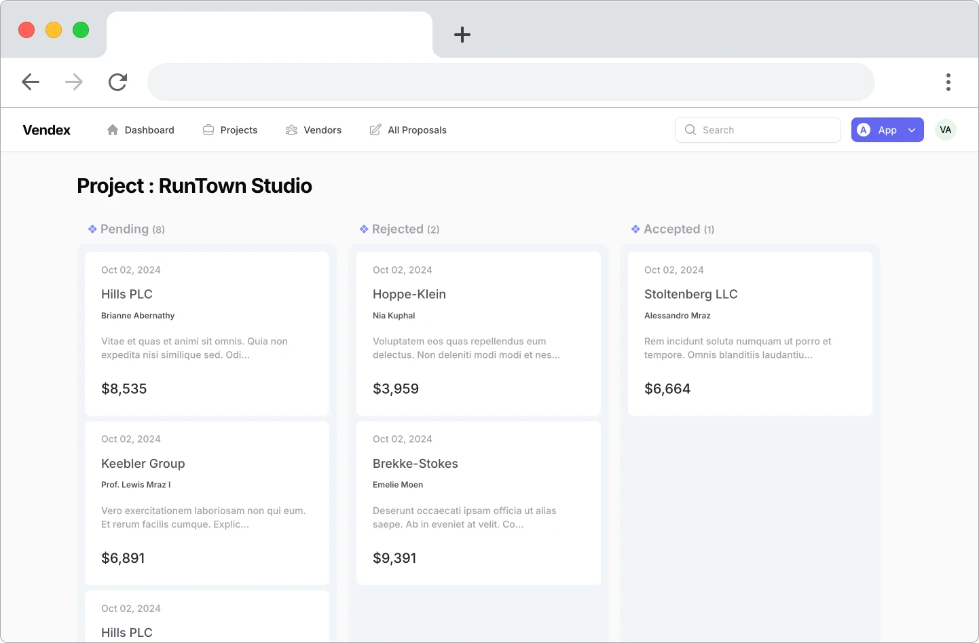Click the Accepted (1) column header
Screen dimensions: 979x643
point(673,229)
